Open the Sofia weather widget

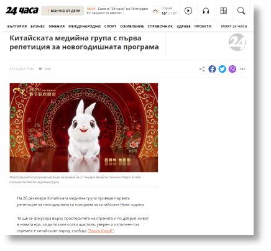click(x=165, y=11)
